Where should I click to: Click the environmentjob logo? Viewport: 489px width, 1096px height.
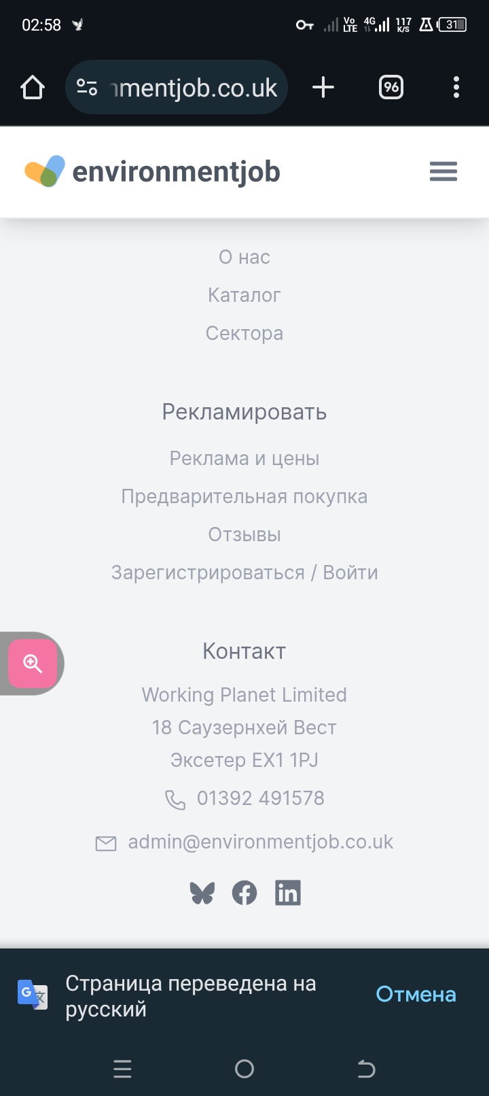(152, 171)
